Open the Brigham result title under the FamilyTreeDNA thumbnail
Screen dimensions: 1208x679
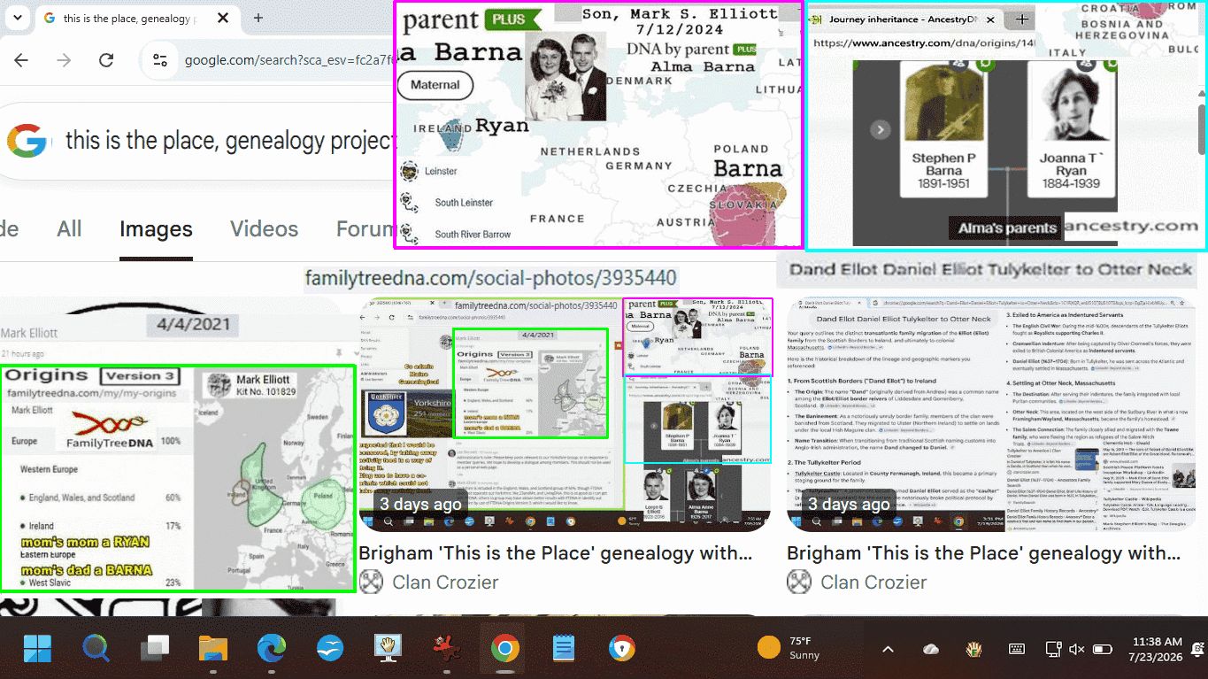pyautogui.click(x=556, y=554)
